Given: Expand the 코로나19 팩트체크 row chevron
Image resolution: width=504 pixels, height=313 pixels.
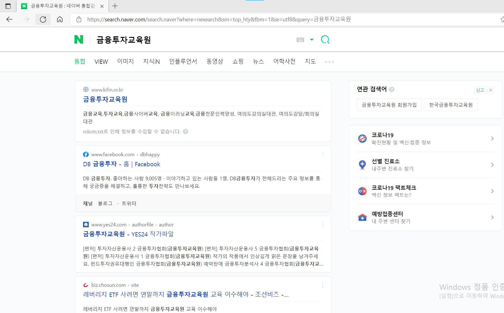Looking at the screenshot, I should pyautogui.click(x=492, y=191).
